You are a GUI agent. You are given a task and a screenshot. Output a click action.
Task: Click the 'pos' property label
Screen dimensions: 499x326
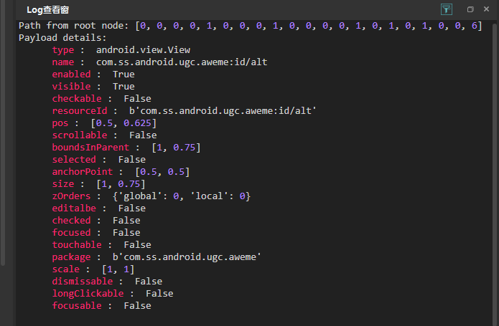point(60,123)
